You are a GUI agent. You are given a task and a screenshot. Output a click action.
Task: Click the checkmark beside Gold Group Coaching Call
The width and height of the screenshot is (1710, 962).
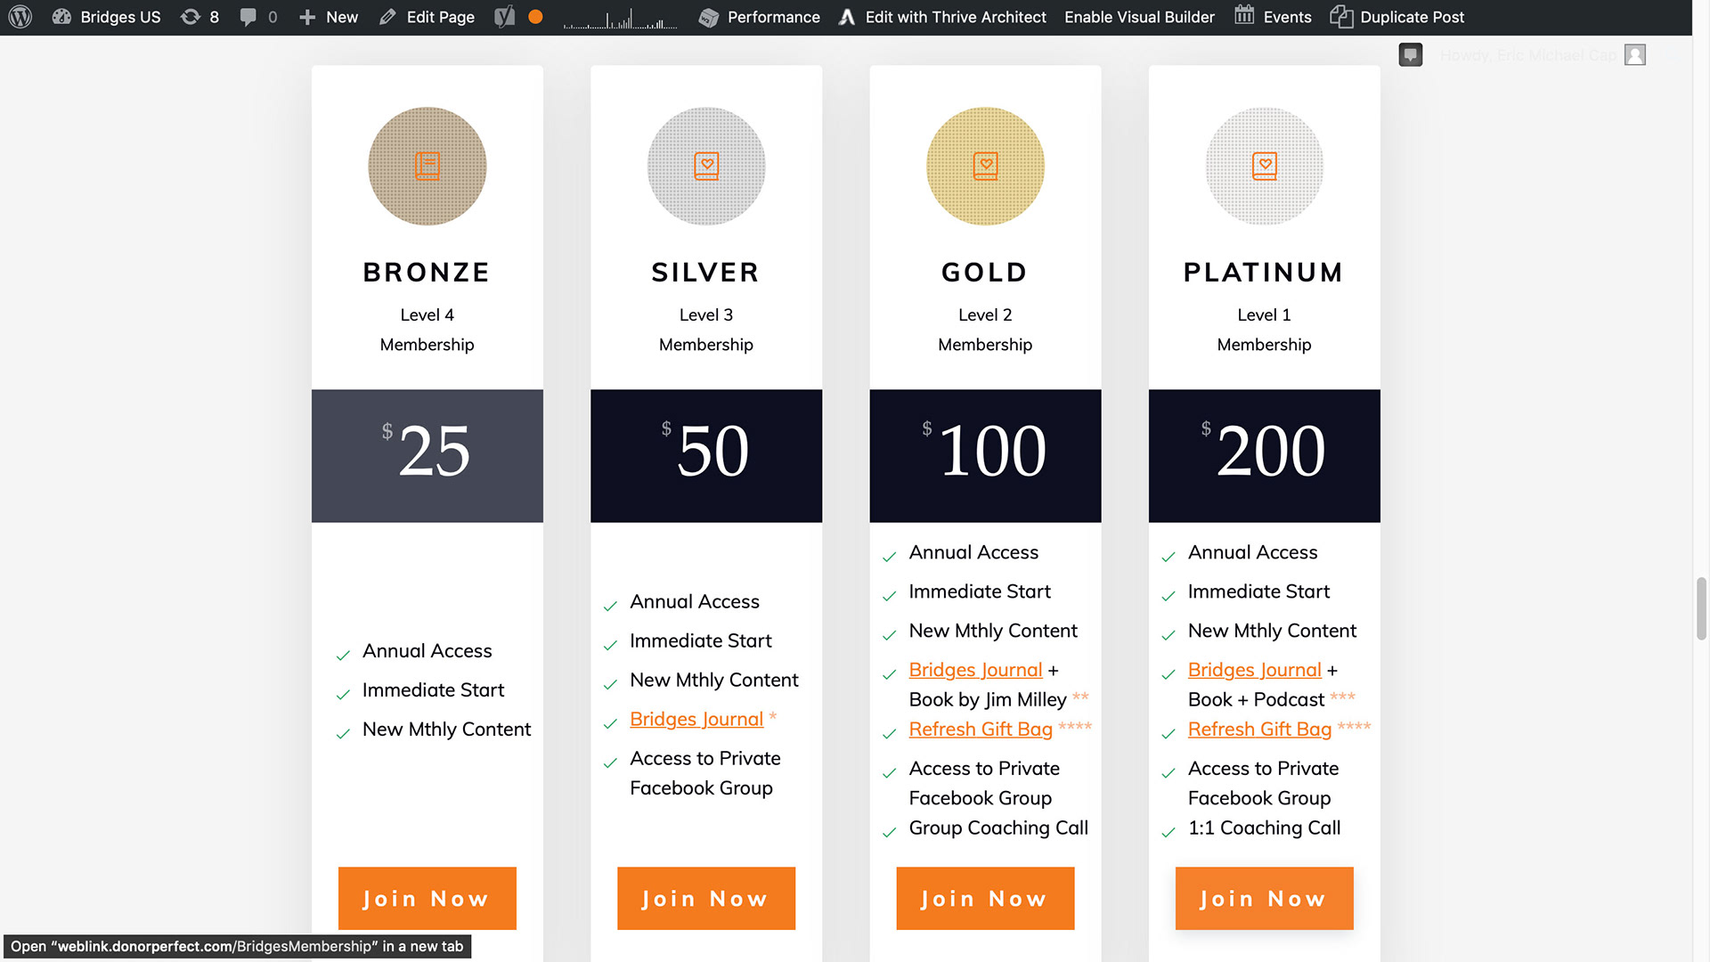click(x=889, y=833)
